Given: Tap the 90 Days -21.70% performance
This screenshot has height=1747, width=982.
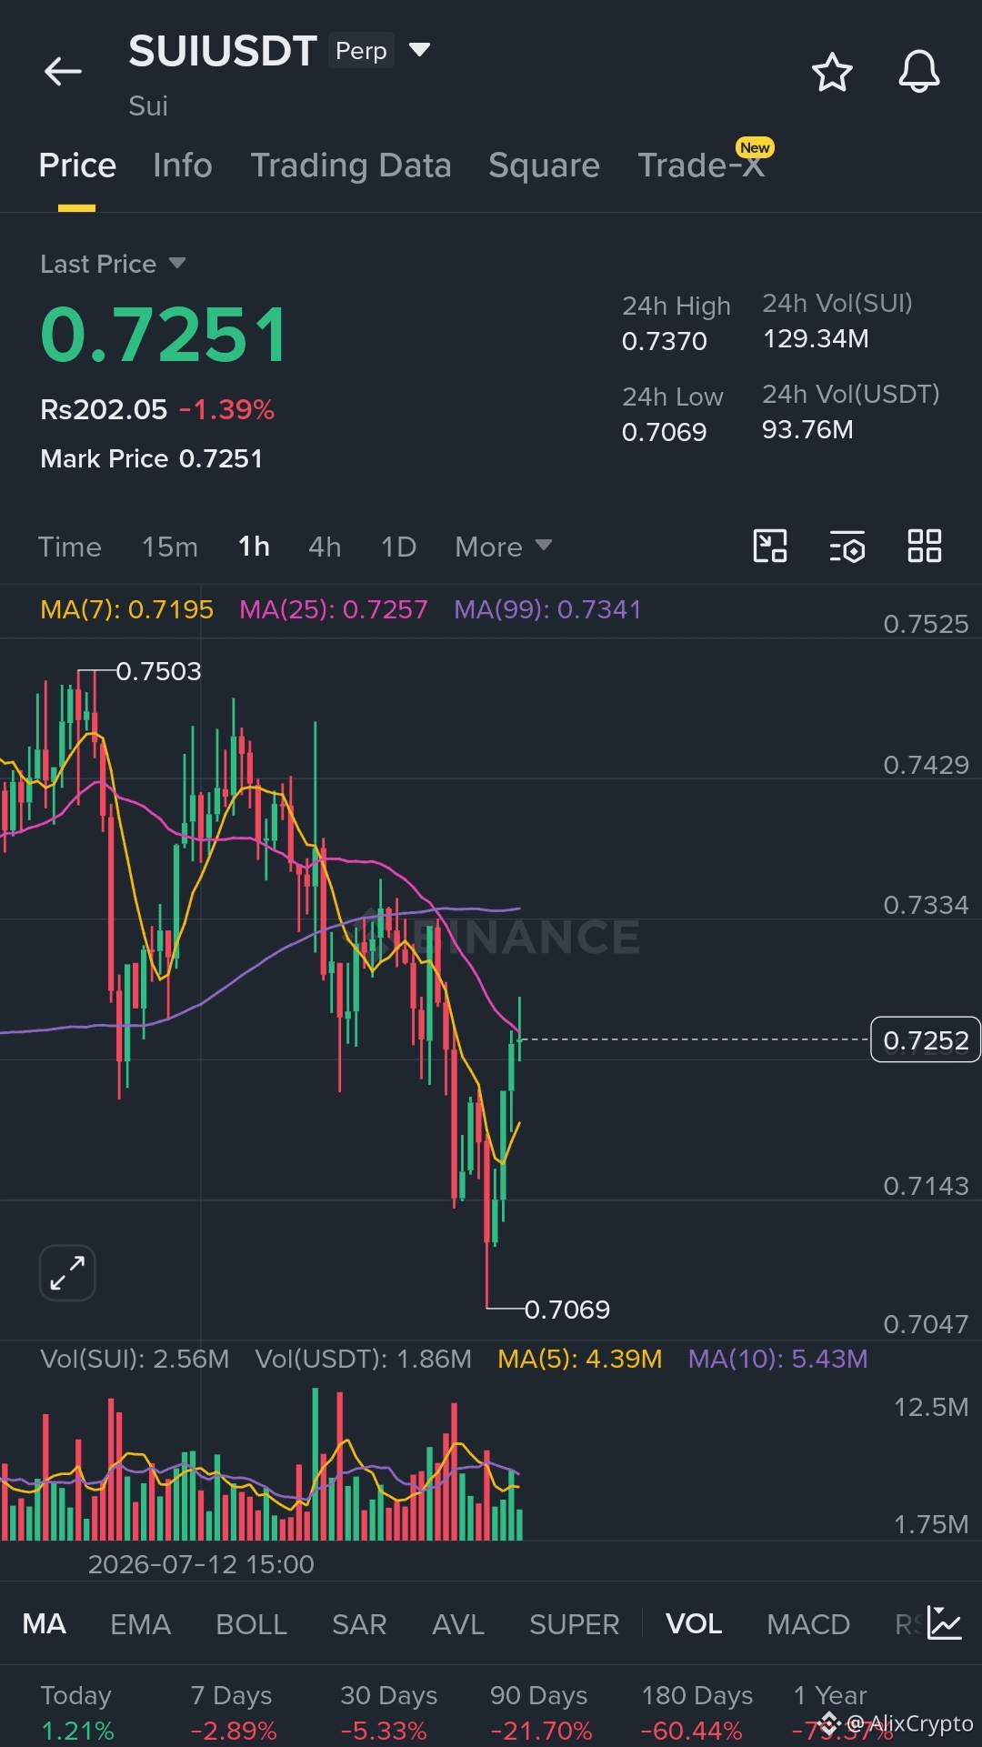Looking at the screenshot, I should 540,1712.
